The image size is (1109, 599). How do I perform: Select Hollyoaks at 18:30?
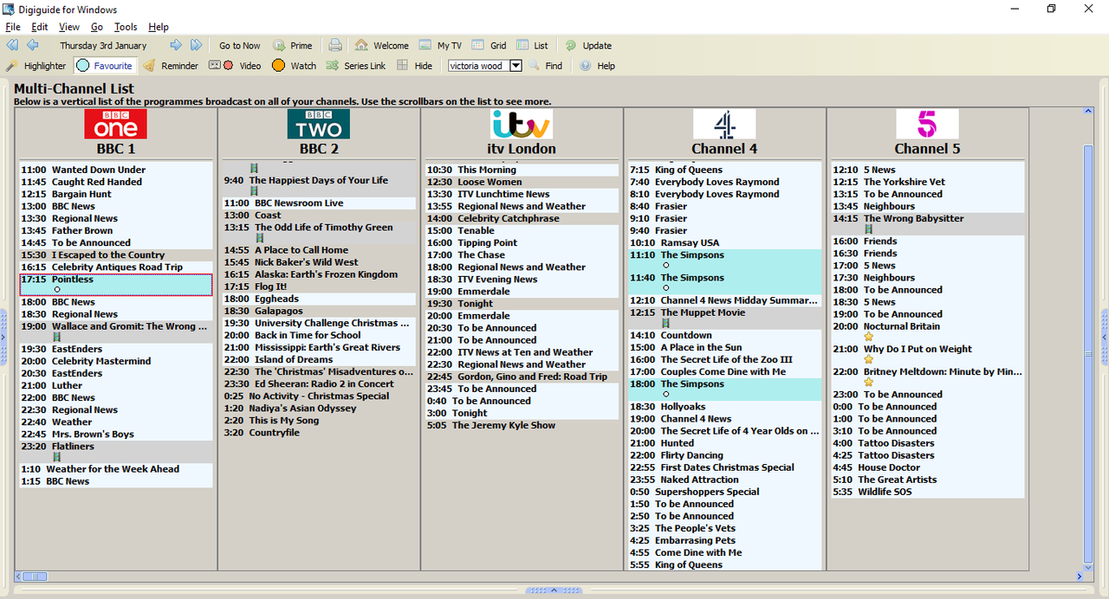725,407
